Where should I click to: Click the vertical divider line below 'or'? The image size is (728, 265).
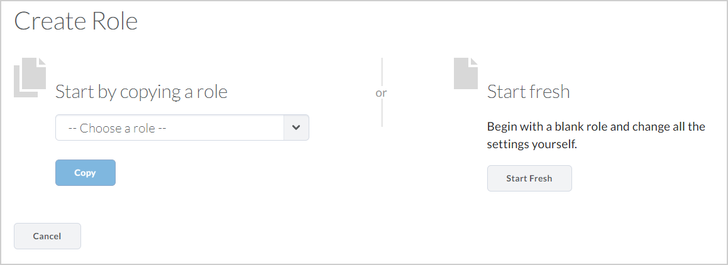pyautogui.click(x=382, y=113)
